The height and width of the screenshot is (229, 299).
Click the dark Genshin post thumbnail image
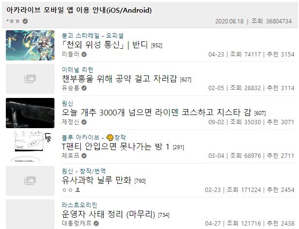coord(30,113)
